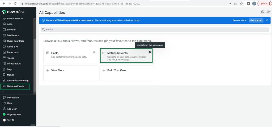Screen dimensions: 272x127
Task: Open Metrics & Events in the sidebar
Action: (15, 86)
